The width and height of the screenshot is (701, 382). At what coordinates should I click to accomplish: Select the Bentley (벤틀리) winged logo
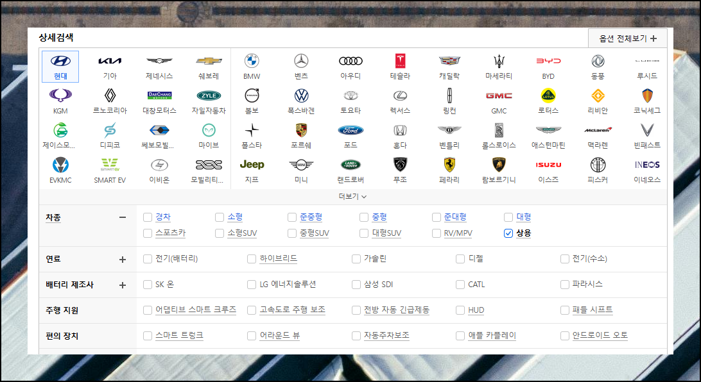pyautogui.click(x=449, y=130)
